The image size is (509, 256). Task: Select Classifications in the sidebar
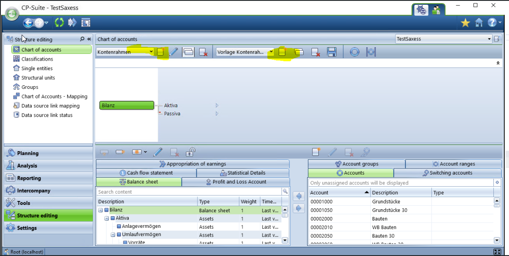coord(37,59)
